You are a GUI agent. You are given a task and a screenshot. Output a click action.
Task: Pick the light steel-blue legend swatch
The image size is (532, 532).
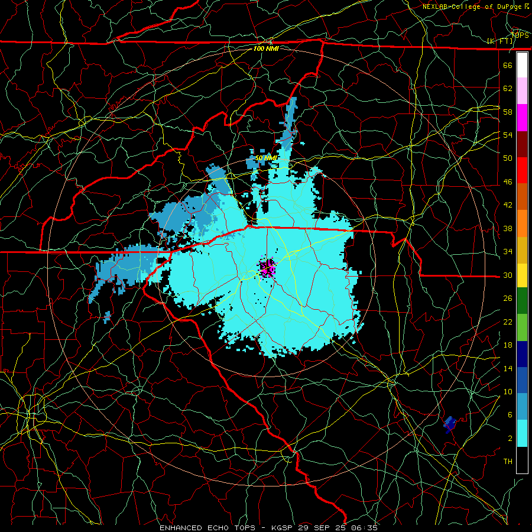[x=522, y=407]
